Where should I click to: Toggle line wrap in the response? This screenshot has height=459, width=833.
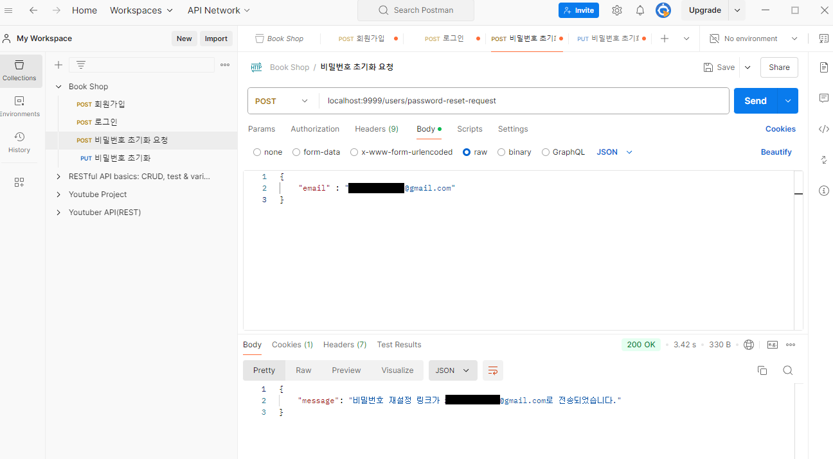(493, 370)
